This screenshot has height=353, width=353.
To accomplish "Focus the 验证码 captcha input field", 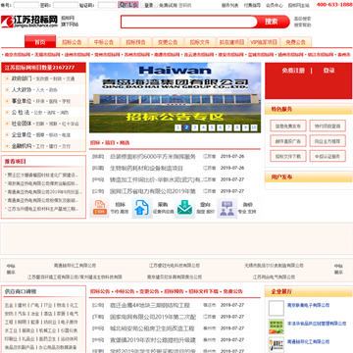I will (x=107, y=5).
